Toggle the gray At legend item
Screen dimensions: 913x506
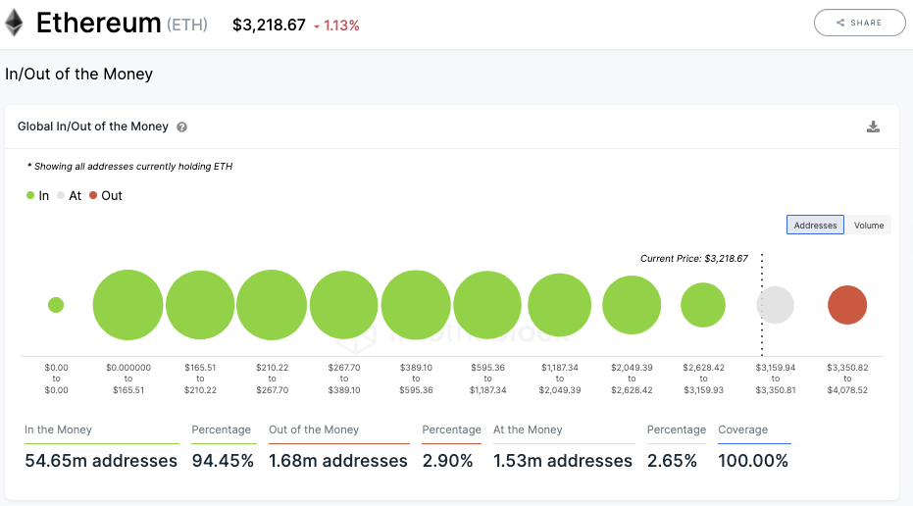[70, 196]
